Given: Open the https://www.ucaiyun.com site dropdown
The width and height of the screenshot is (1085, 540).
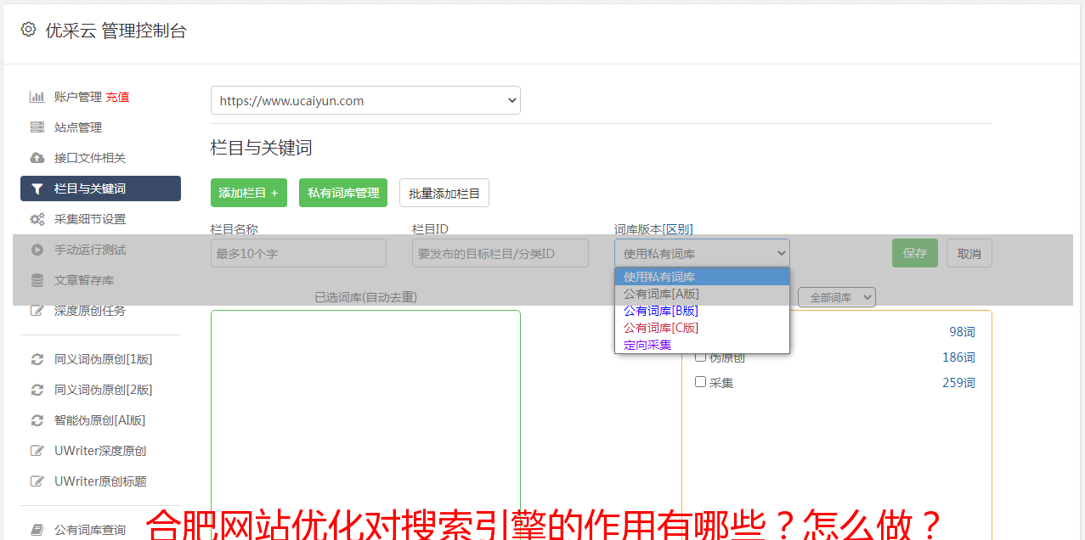Looking at the screenshot, I should tap(365, 100).
